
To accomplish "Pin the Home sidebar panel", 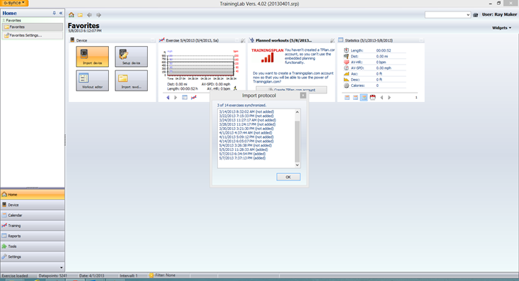I will tap(54, 13).
